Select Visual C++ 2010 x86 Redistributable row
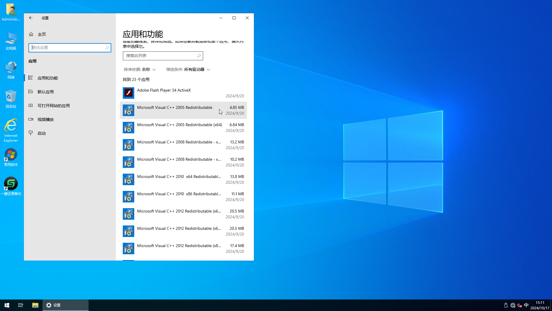The height and width of the screenshot is (311, 552). [183, 197]
